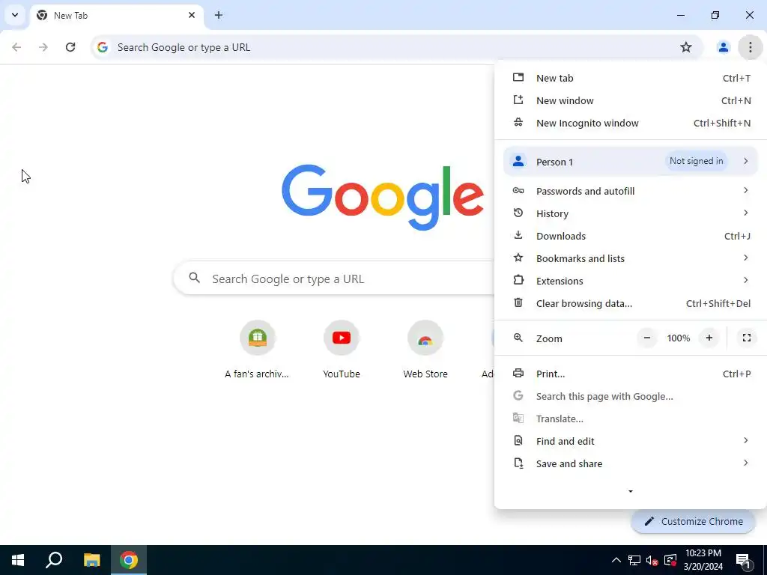Decrease zoom with the minus button
Viewport: 767px width, 575px height.
[646, 338]
